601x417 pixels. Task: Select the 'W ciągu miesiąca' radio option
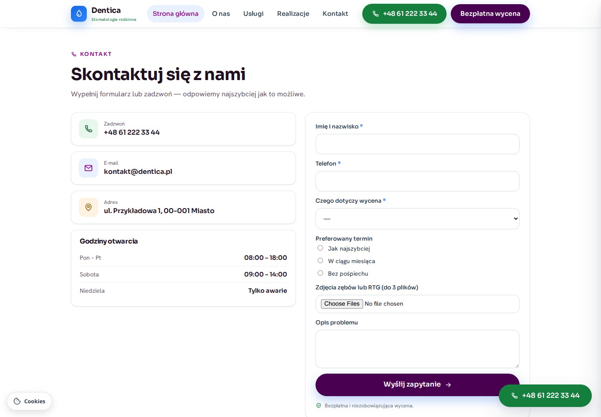[x=320, y=261]
